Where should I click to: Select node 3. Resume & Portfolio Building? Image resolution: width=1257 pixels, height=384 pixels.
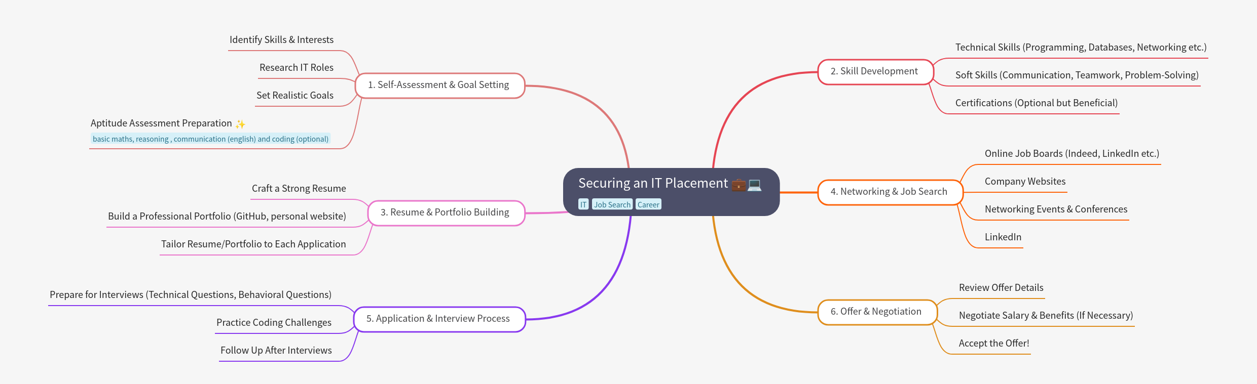(x=446, y=213)
